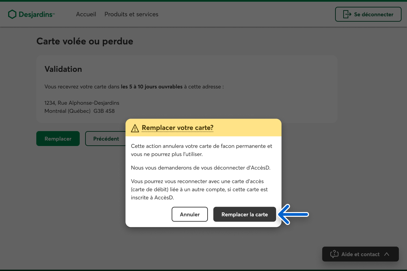Click the '5 à 10 jours ouvrables' text
This screenshot has height=271, width=407.
[x=152, y=87]
